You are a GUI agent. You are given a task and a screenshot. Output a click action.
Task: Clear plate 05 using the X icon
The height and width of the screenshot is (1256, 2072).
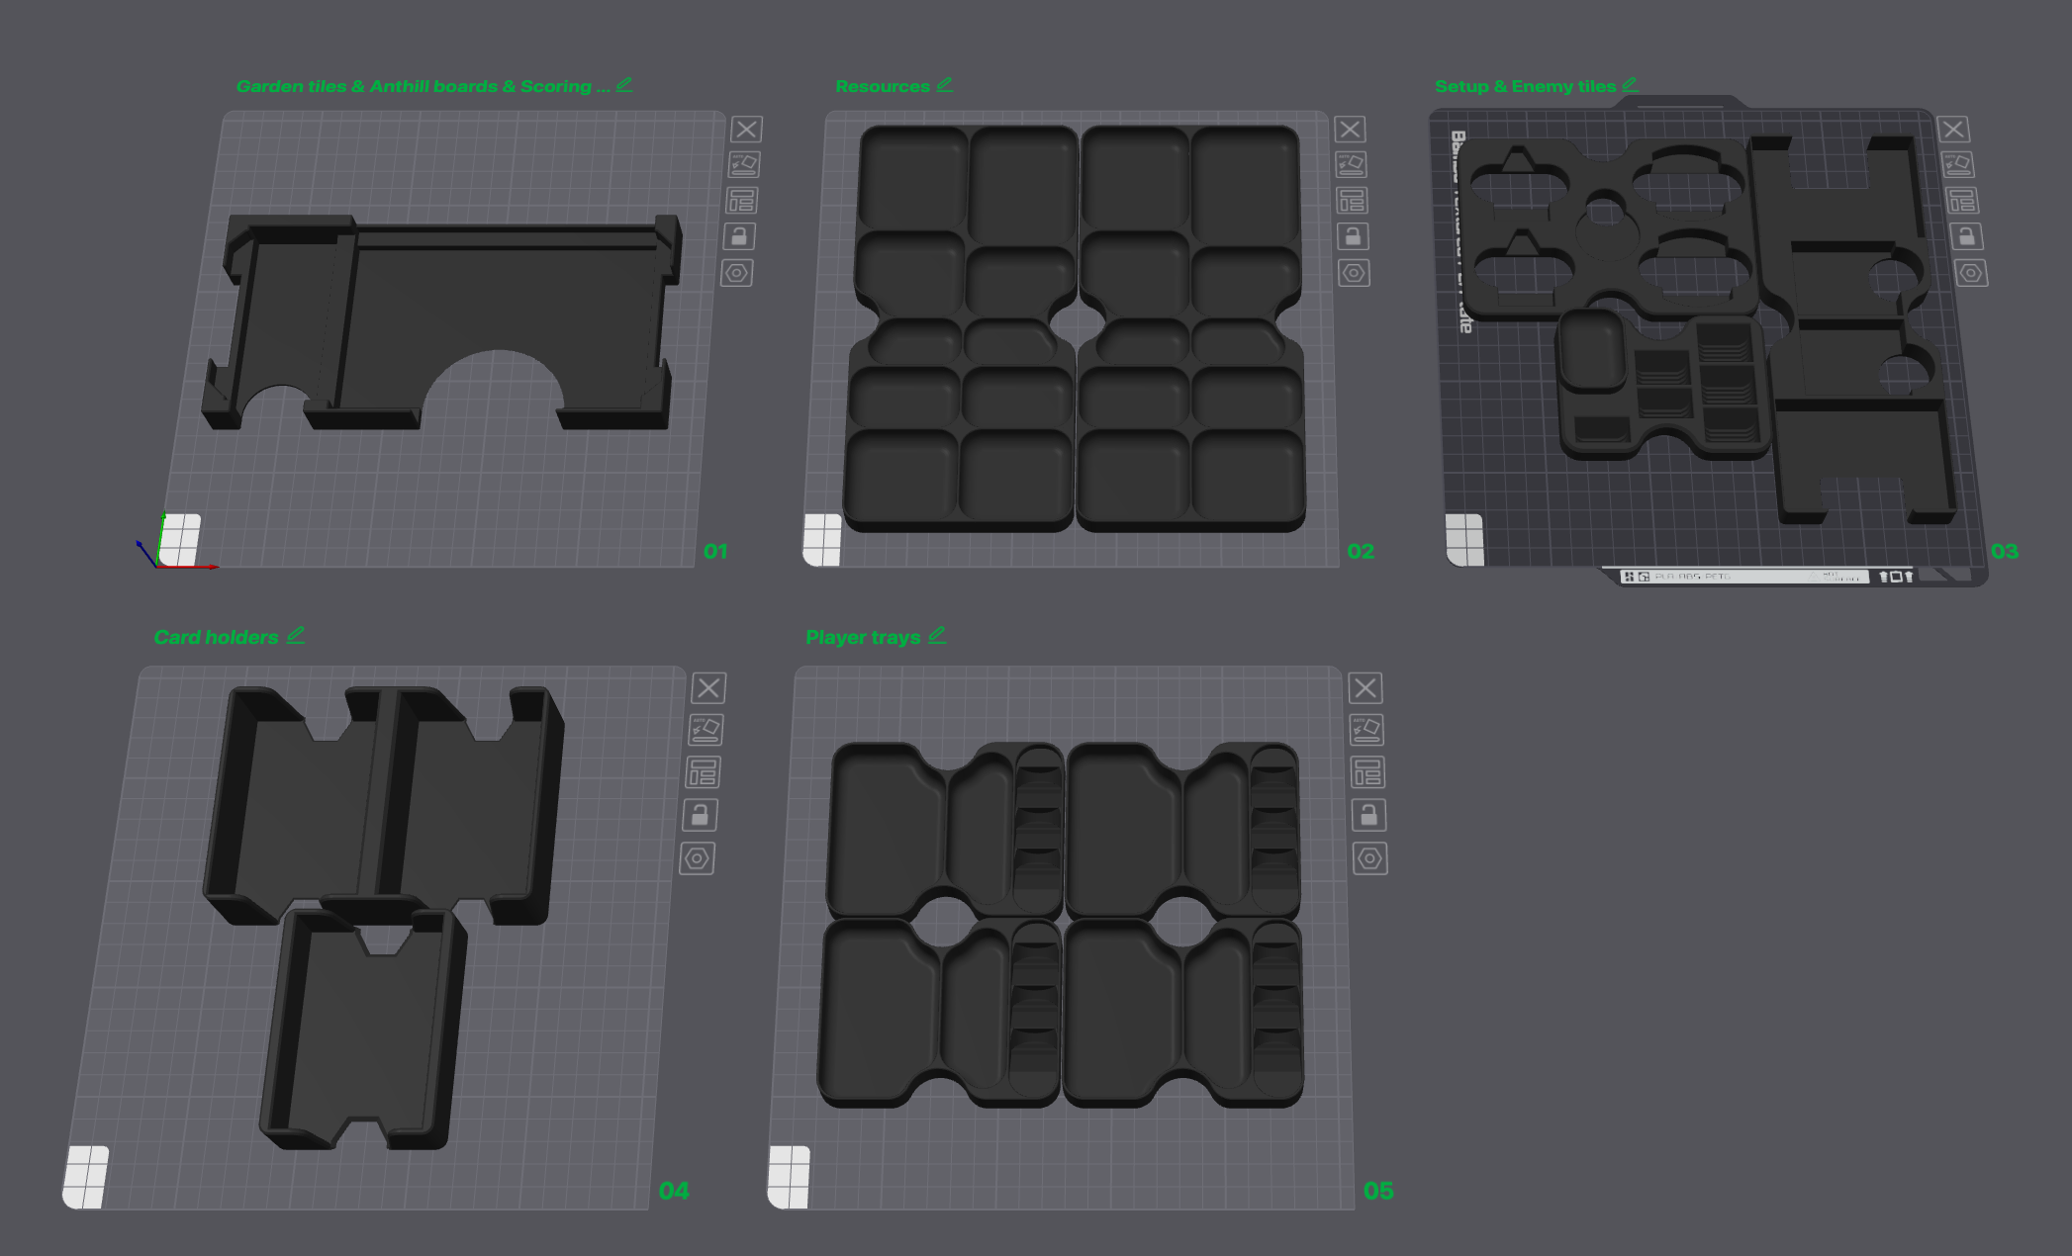[x=1366, y=688]
